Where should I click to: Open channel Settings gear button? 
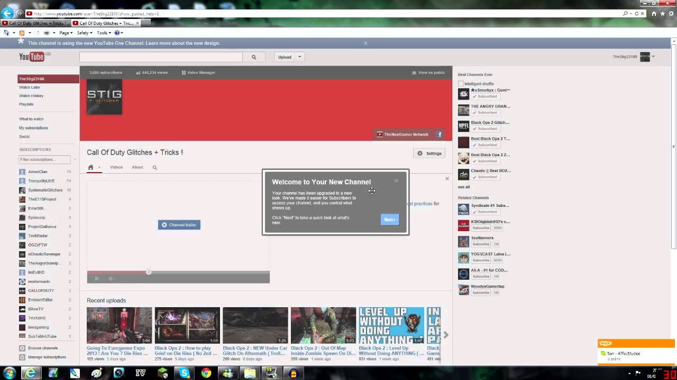coord(429,154)
